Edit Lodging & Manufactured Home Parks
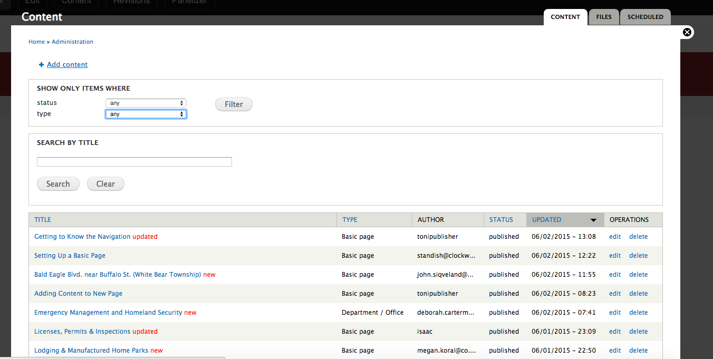Image resolution: width=713 pixels, height=359 pixels. click(x=615, y=351)
